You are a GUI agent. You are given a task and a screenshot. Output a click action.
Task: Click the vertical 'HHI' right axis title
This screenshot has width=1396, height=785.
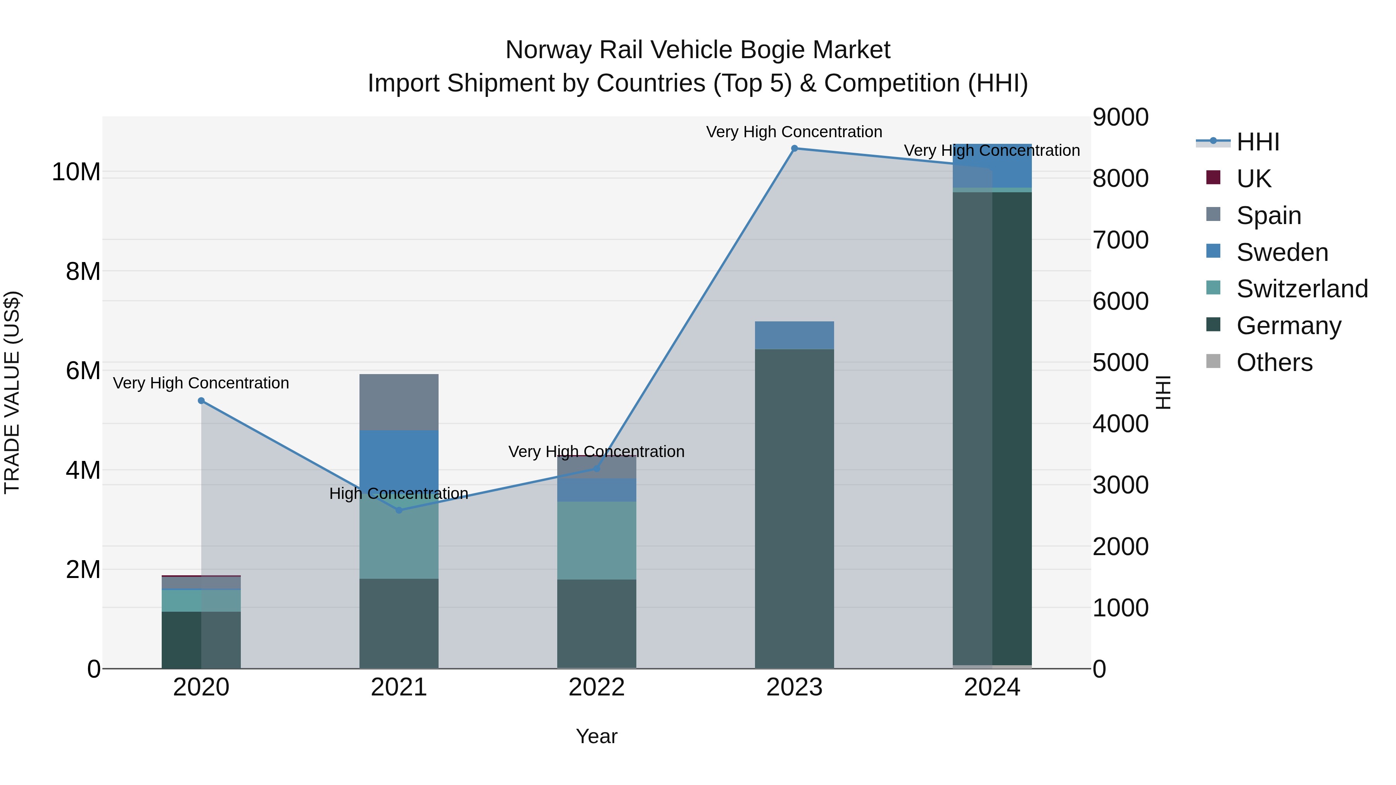[1163, 392]
